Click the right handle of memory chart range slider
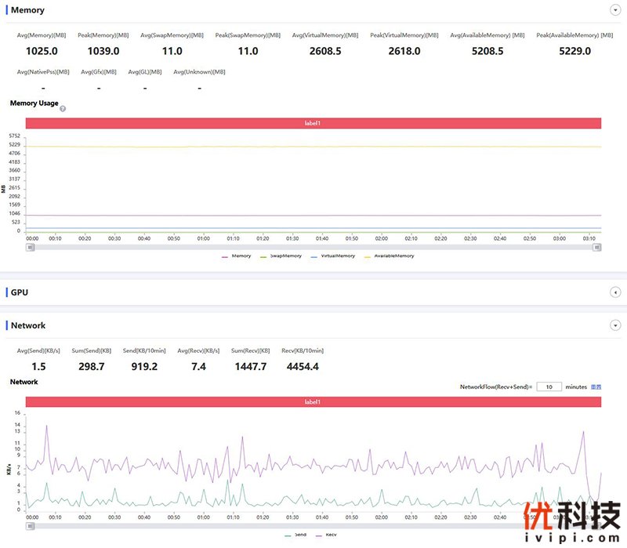 point(596,247)
